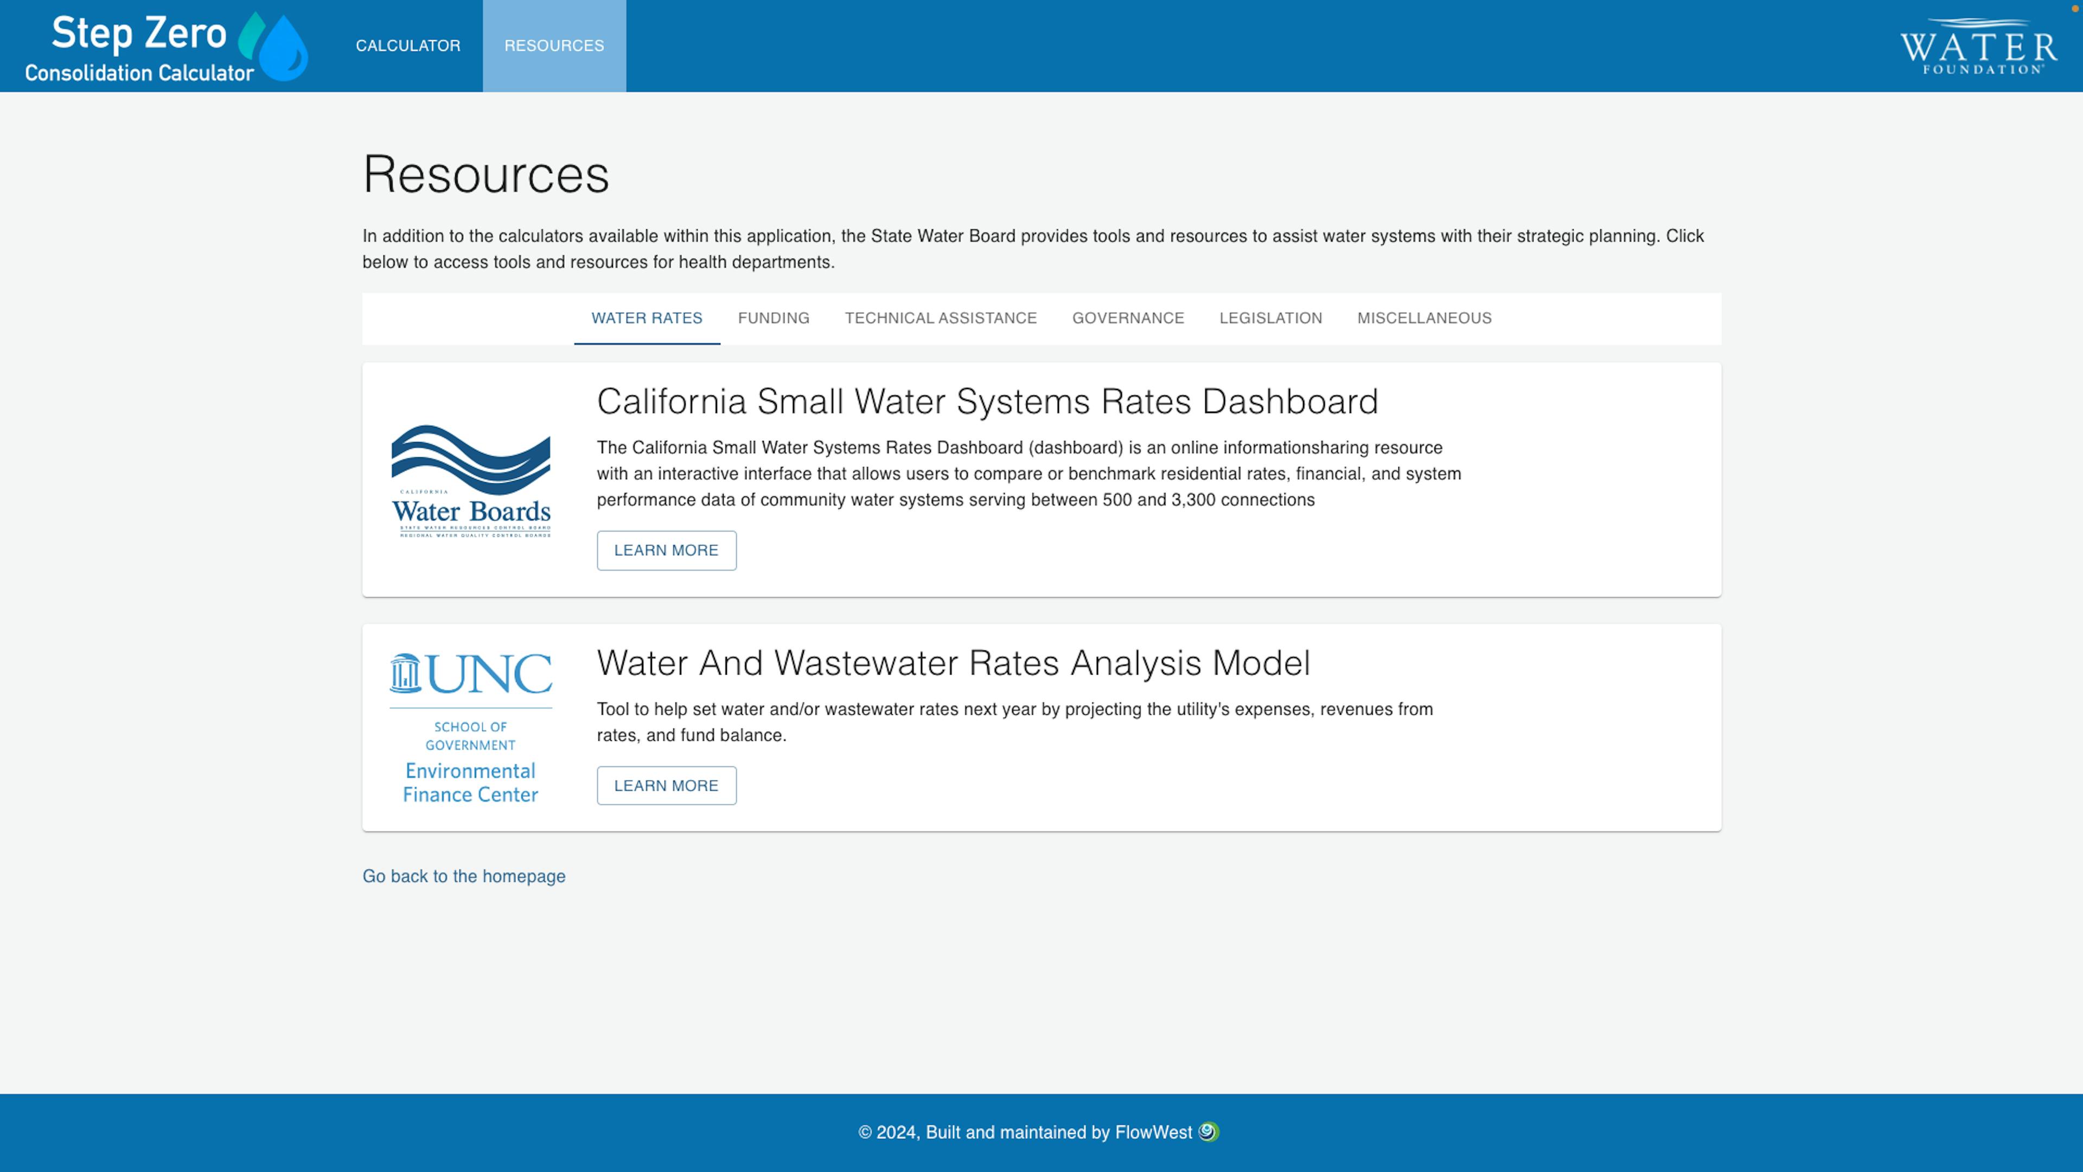Click the FlowWest swirl icon in footer

point(1208,1131)
